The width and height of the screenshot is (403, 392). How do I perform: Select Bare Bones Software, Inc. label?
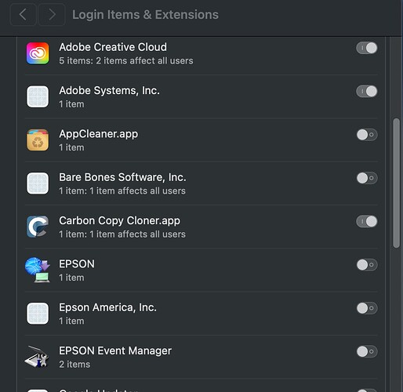[x=122, y=177]
